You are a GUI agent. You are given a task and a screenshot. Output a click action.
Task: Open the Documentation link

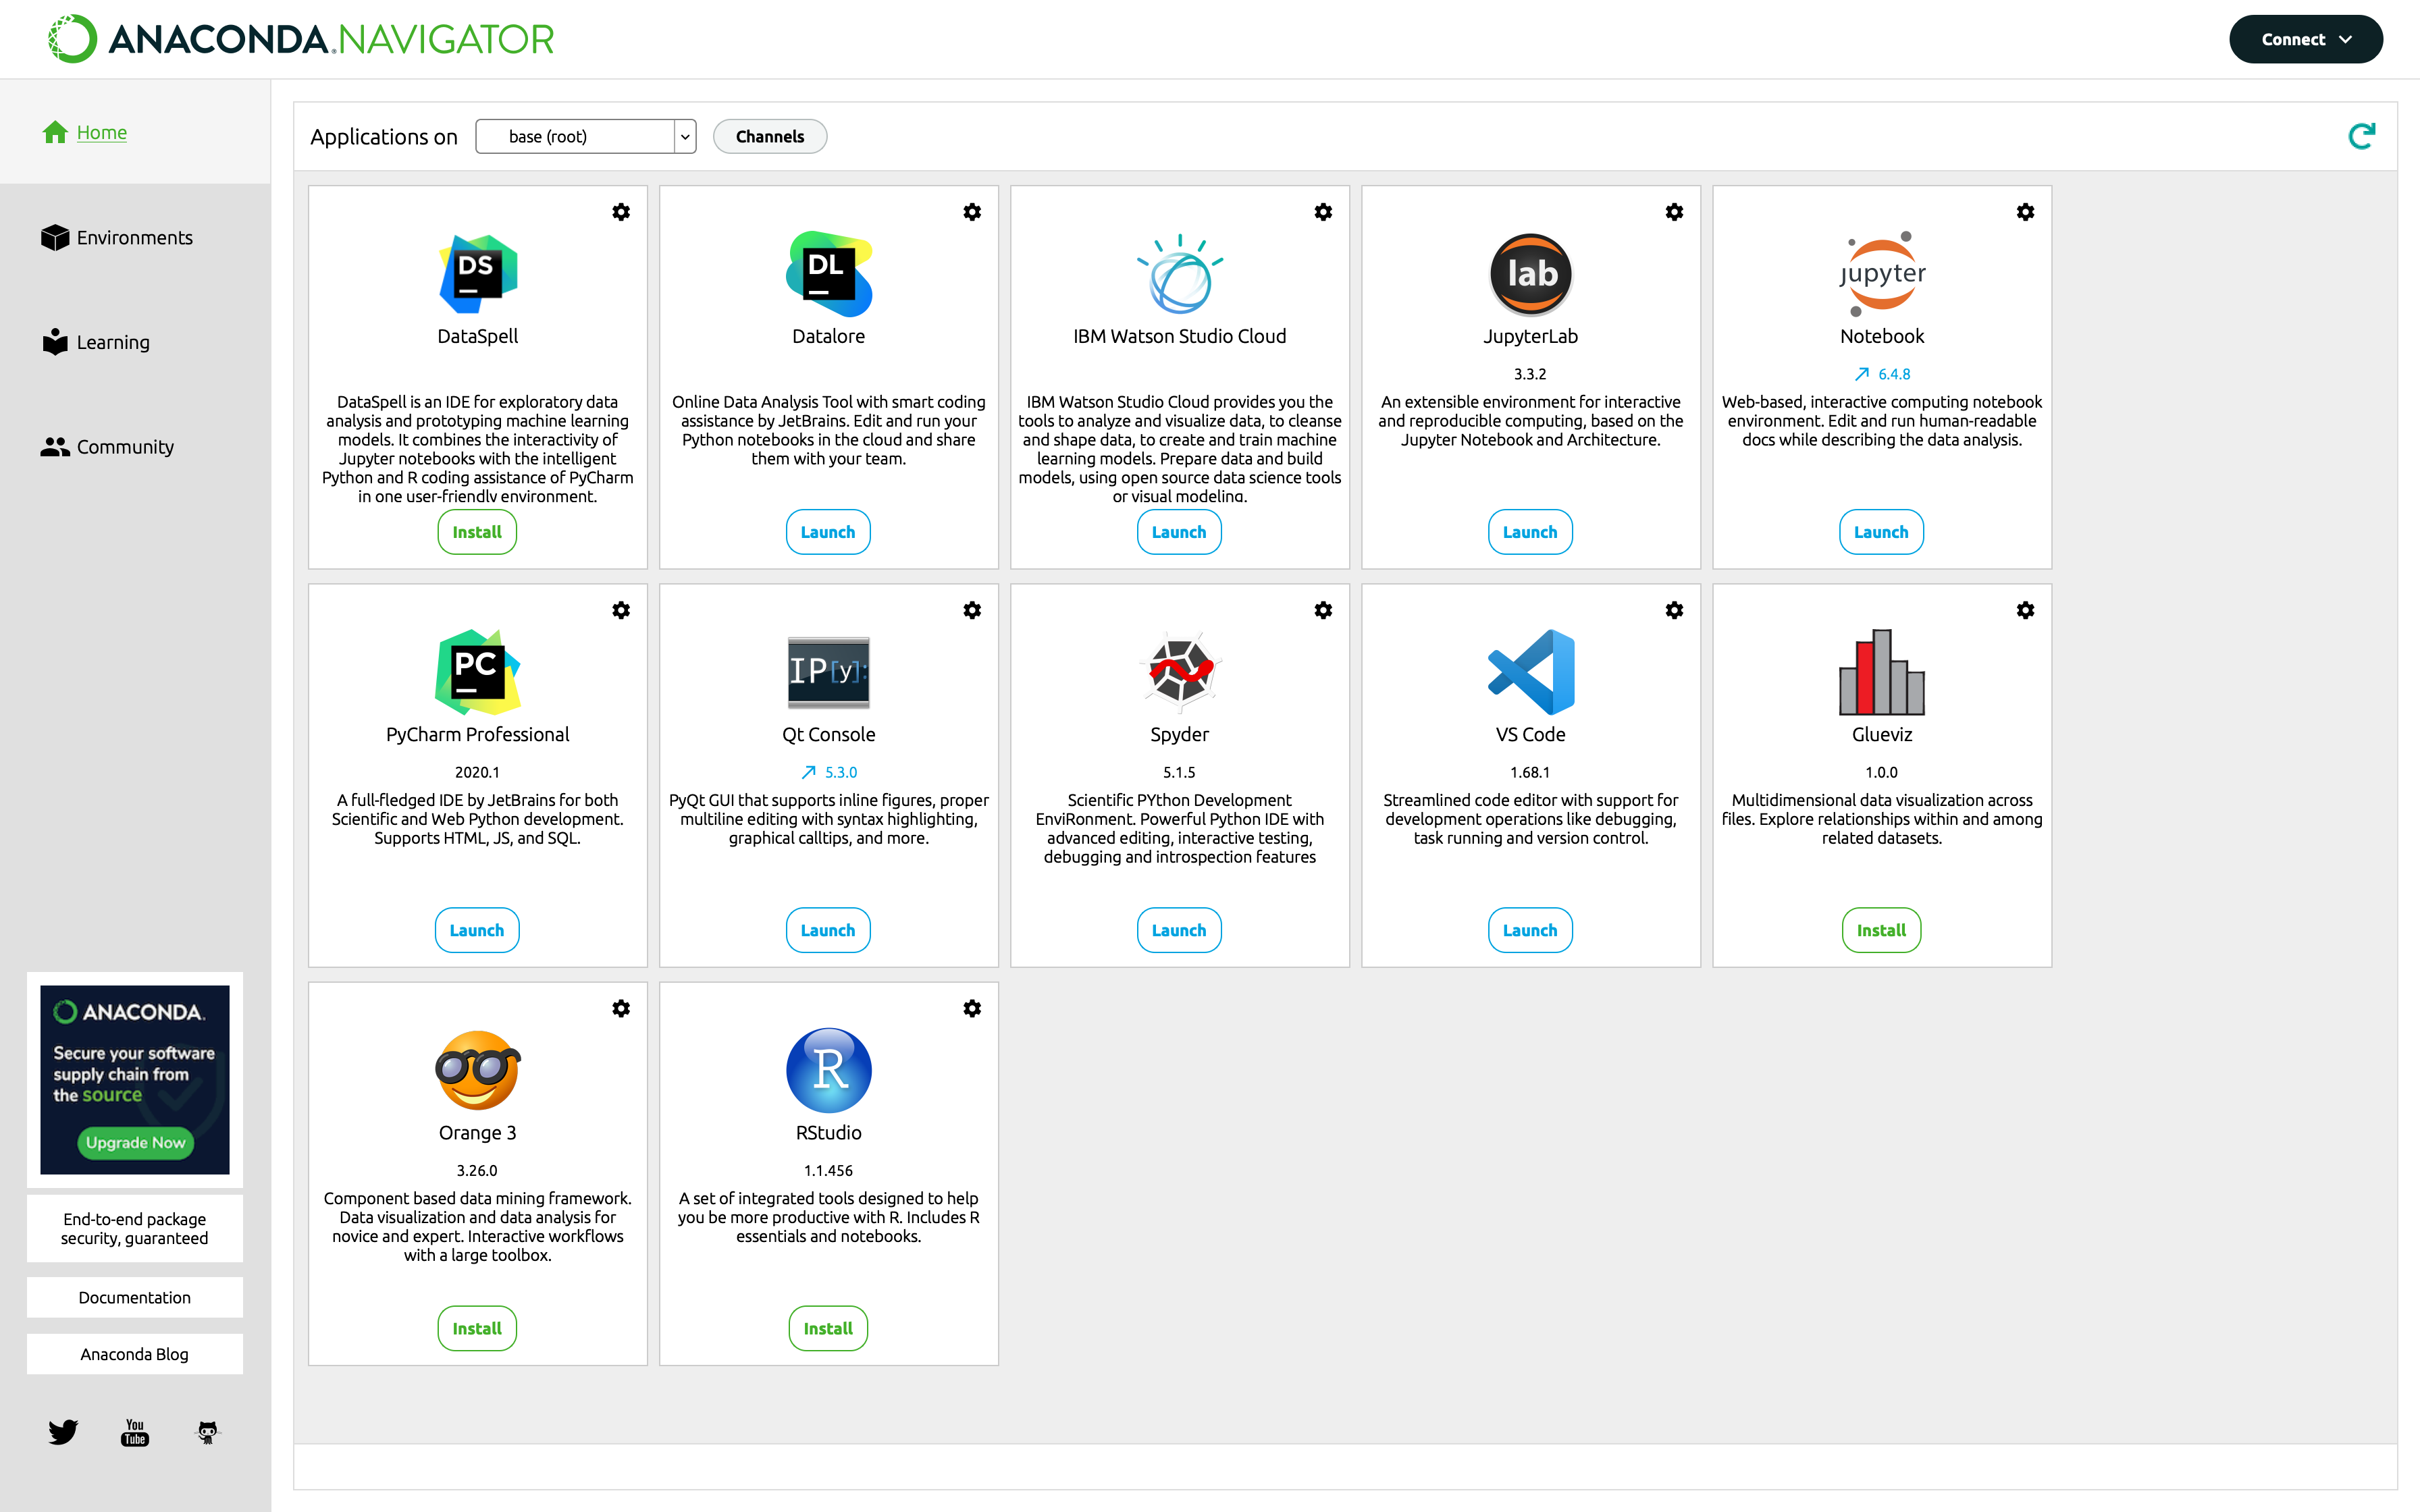[x=135, y=1297]
